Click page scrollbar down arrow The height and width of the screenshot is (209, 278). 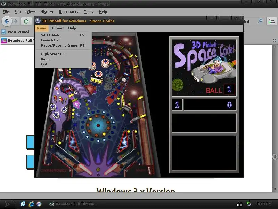(275, 189)
